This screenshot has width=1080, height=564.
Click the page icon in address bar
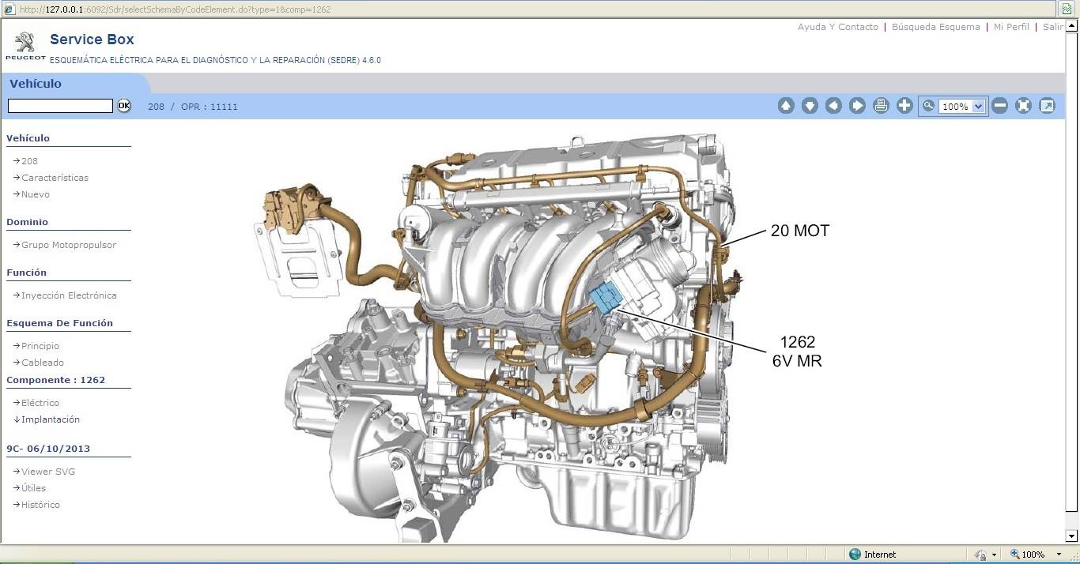click(9, 9)
